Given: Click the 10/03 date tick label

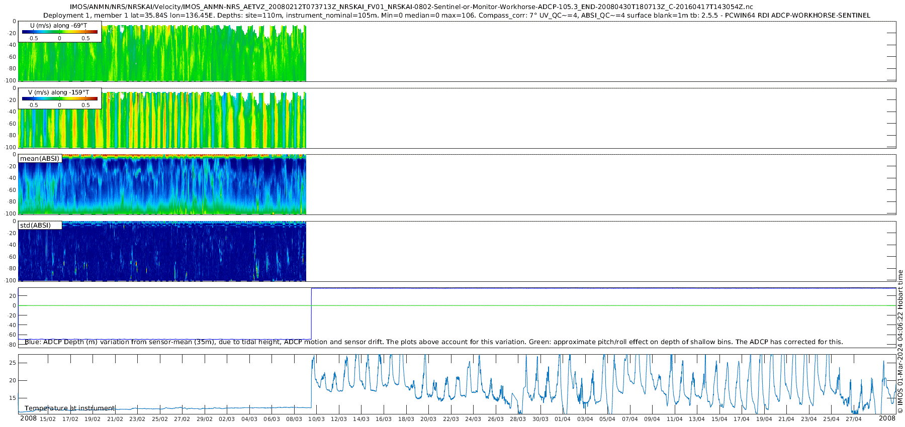Looking at the screenshot, I should click(316, 419).
